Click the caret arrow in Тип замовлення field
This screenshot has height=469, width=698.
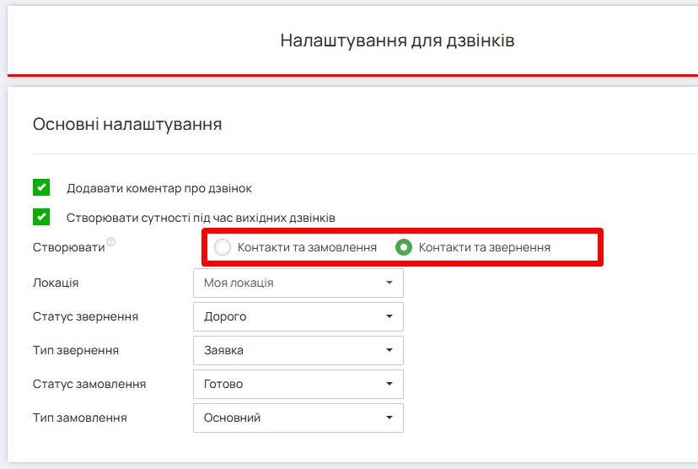[x=389, y=418]
